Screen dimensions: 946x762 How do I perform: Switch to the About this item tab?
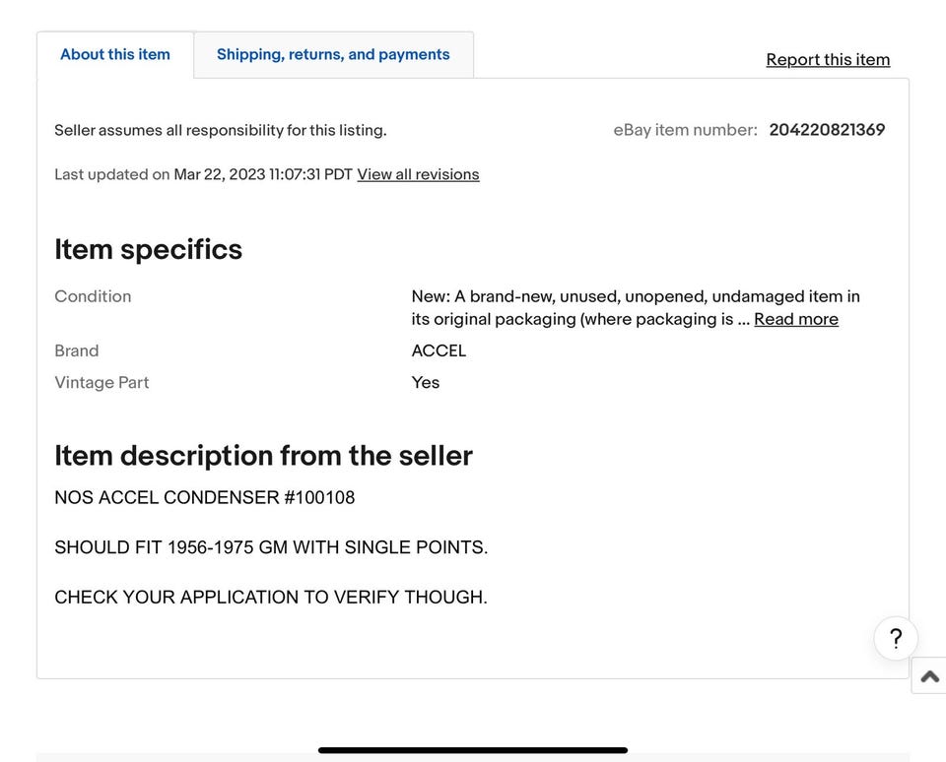(x=115, y=55)
